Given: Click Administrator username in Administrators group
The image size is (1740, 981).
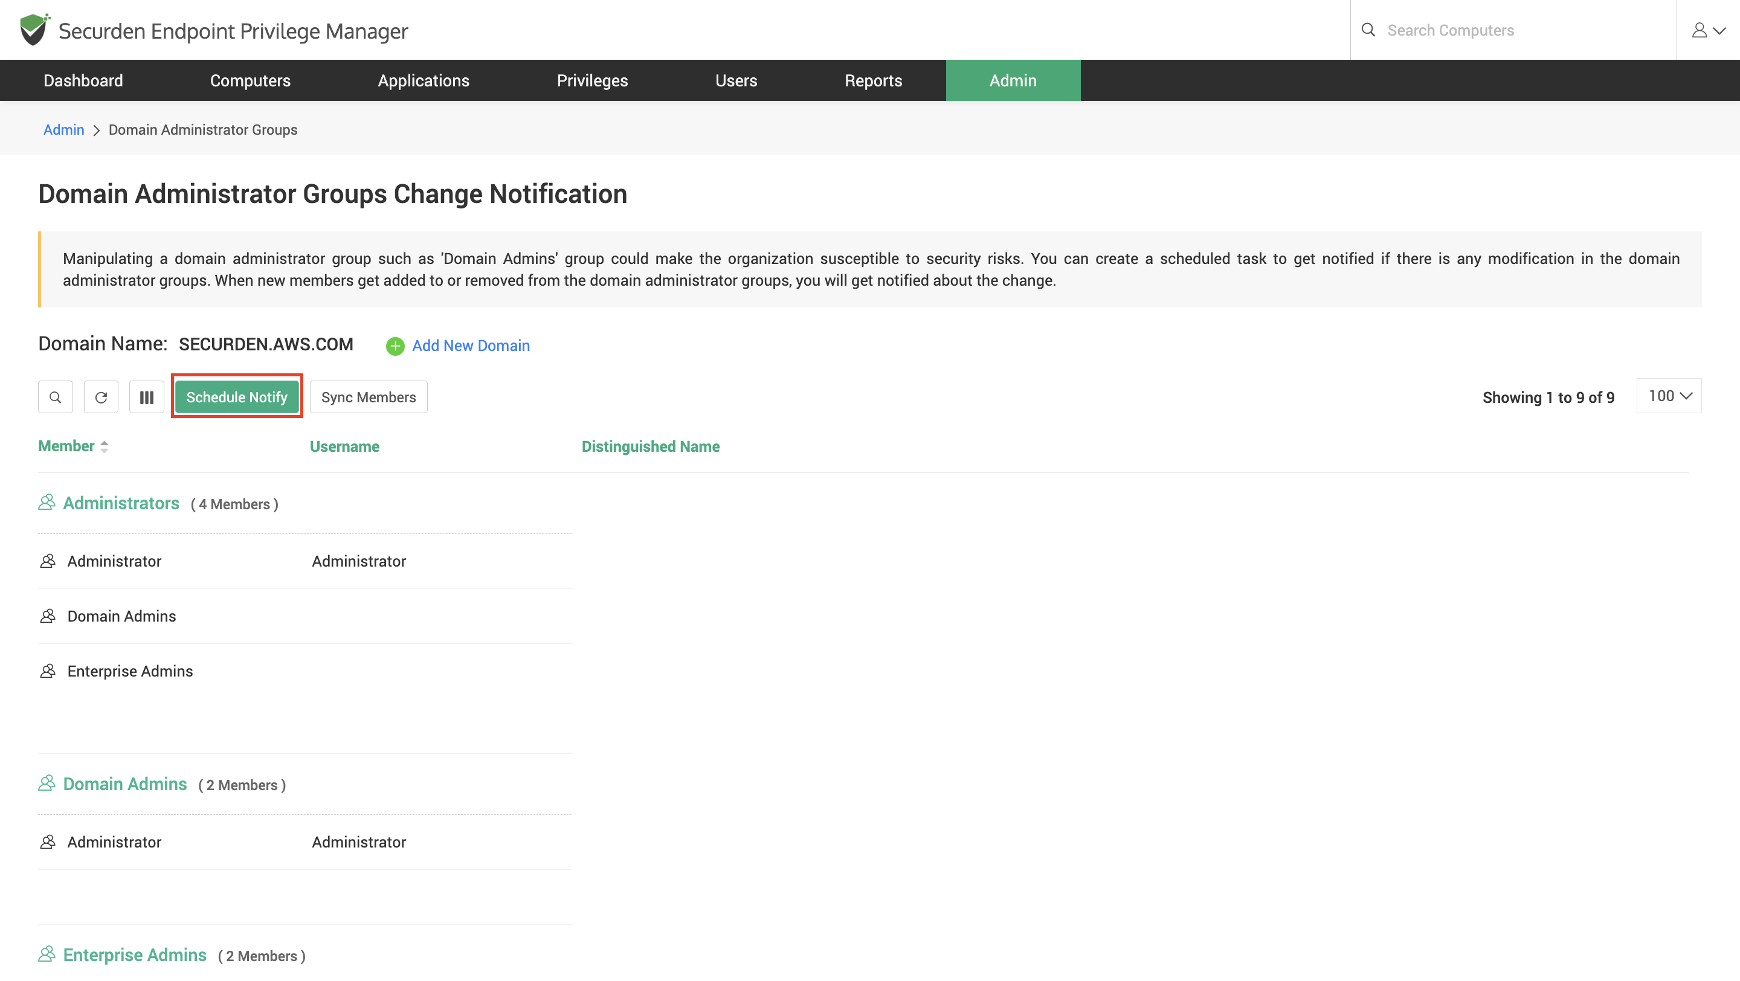Looking at the screenshot, I should [x=359, y=561].
